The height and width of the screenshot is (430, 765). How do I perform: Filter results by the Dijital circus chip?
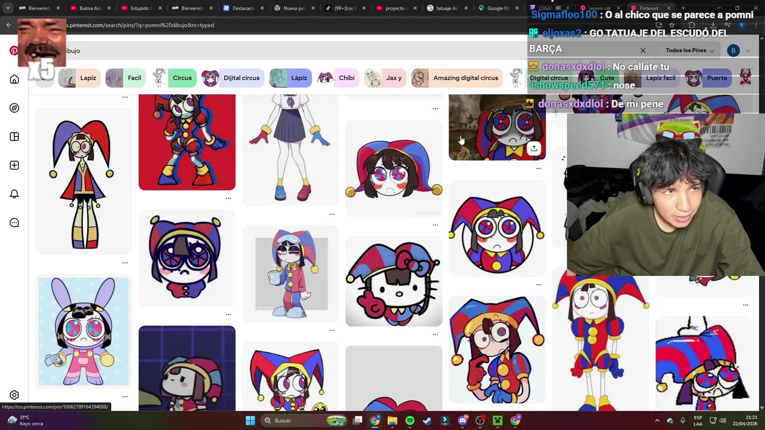232,78
